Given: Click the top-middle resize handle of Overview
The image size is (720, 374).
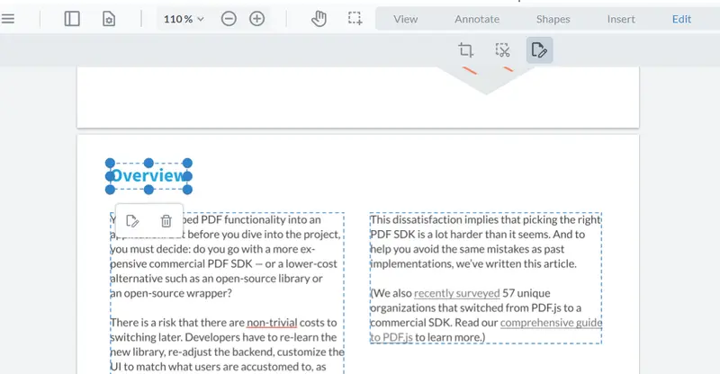Looking at the screenshot, I should tap(148, 163).
